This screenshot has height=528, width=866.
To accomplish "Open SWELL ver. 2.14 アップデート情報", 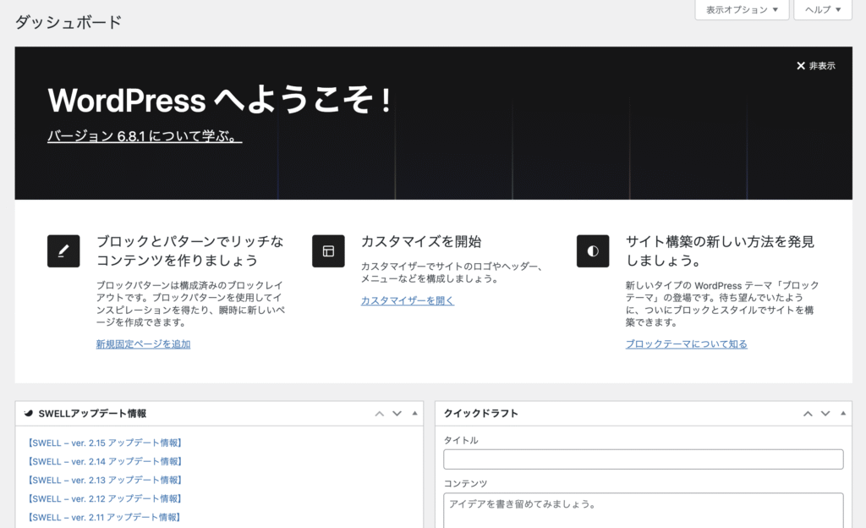I will (x=105, y=461).
